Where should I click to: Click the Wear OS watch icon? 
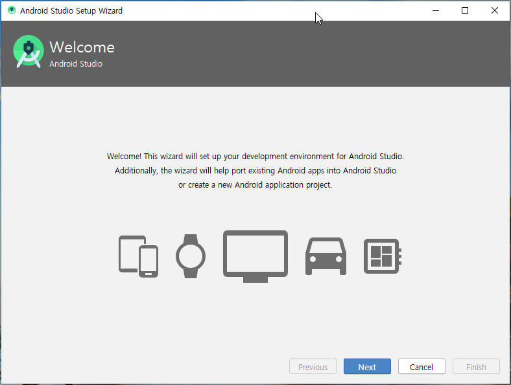[x=191, y=256]
